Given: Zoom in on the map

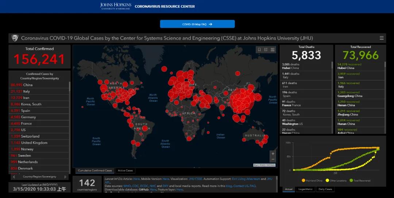Looking at the screenshot, I should click(273, 154).
